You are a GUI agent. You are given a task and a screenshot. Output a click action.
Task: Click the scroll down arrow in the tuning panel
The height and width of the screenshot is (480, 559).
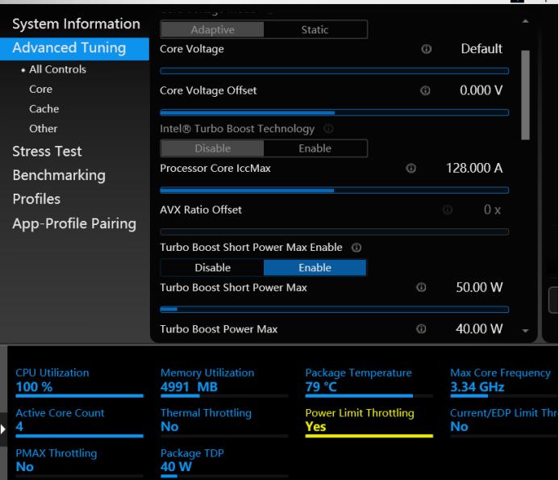526,331
